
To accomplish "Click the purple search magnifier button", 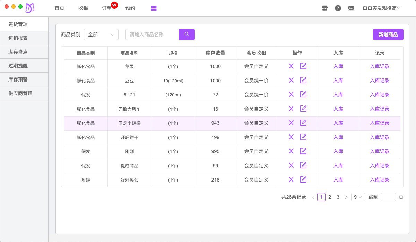I will coord(187,35).
